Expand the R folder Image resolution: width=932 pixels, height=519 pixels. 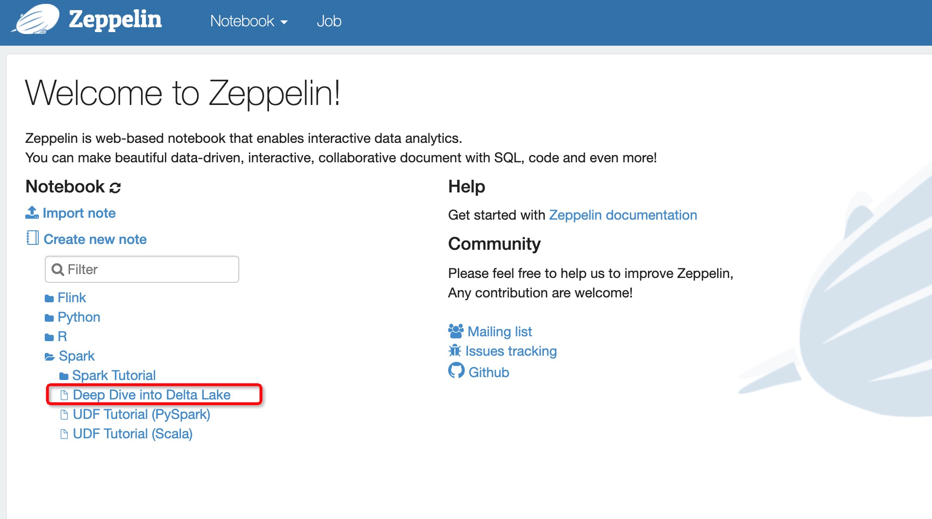point(62,337)
